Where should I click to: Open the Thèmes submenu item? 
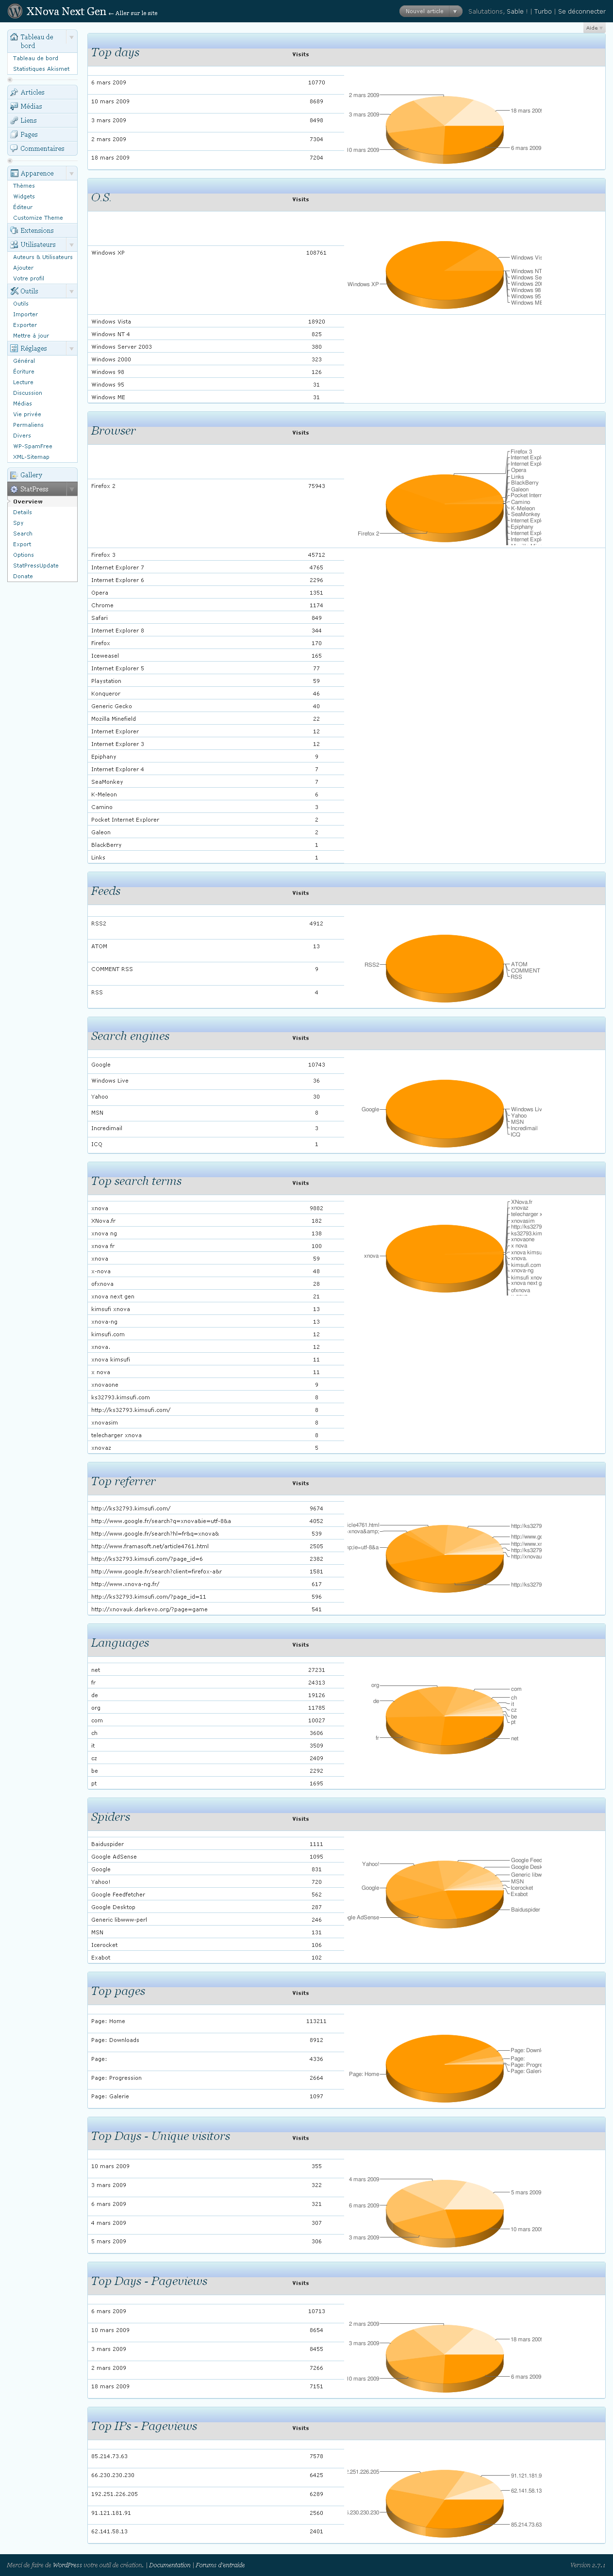click(x=24, y=186)
